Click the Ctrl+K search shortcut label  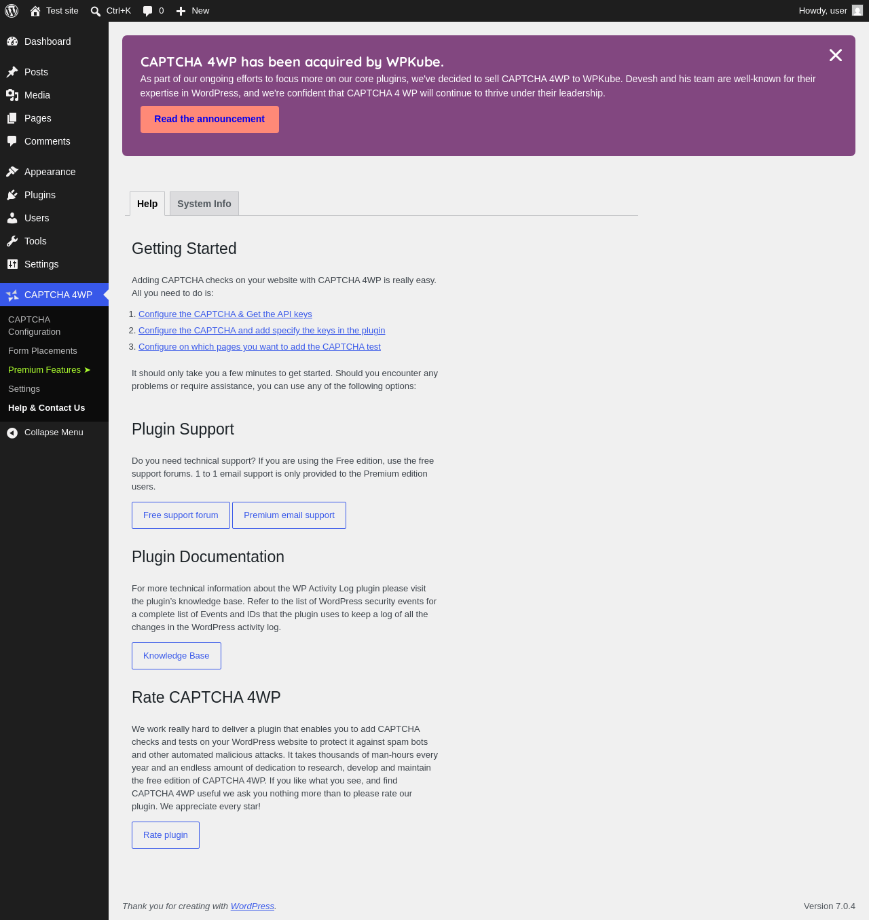(119, 11)
